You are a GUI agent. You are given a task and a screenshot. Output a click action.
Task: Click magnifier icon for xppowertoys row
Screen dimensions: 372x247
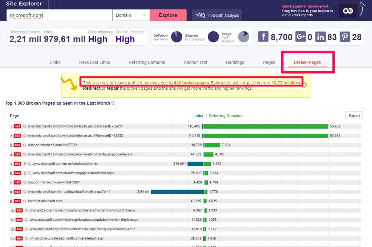(24, 154)
